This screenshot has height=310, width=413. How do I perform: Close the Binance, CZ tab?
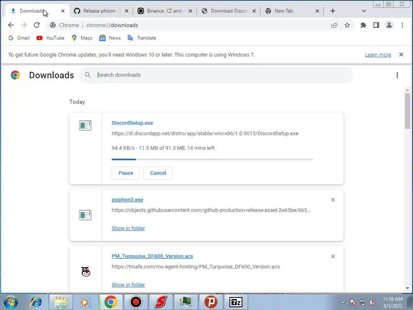click(x=190, y=11)
